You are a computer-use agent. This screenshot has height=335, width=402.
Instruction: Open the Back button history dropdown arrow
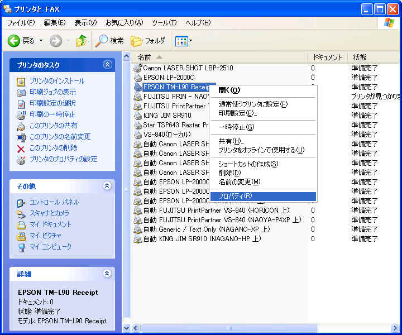coord(41,41)
